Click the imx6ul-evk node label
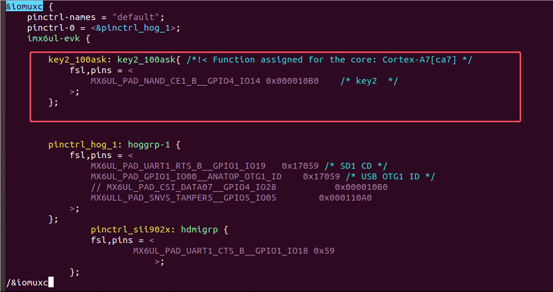553x292 pixels. pyautogui.click(x=54, y=38)
